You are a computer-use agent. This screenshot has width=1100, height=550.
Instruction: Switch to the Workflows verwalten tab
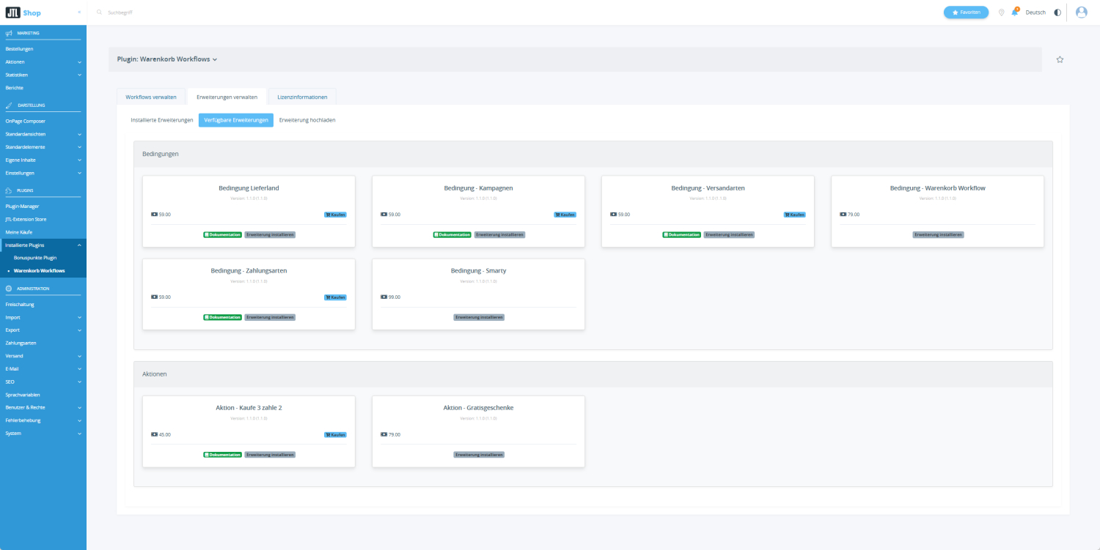click(x=151, y=97)
